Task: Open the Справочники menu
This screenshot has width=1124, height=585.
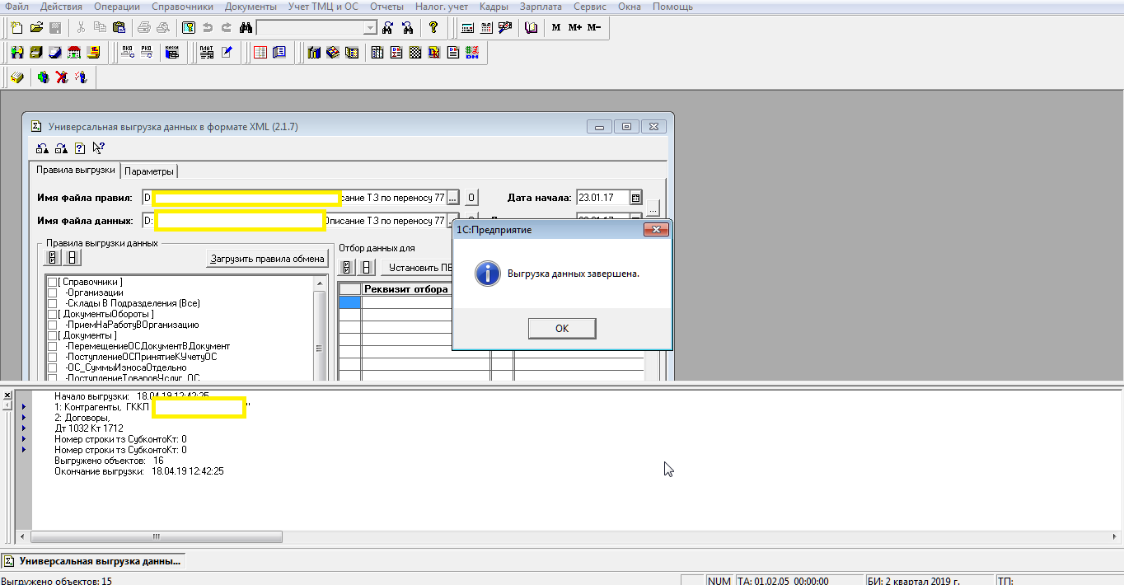Action: (x=176, y=7)
